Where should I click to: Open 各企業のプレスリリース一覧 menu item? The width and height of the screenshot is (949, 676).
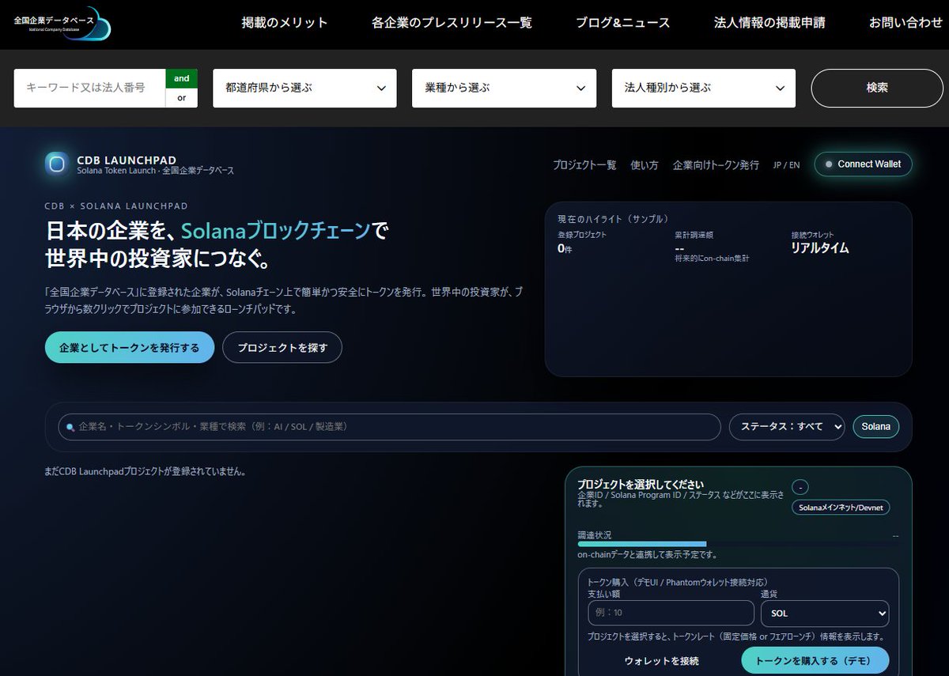[x=452, y=23]
